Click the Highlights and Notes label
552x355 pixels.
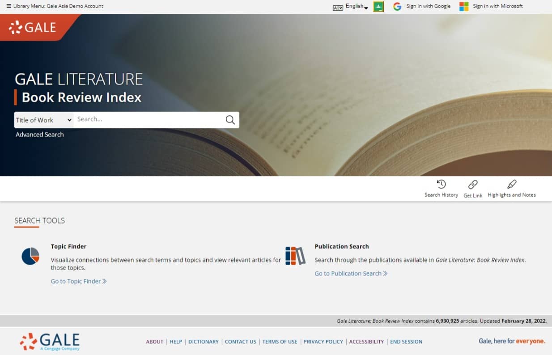point(512,195)
